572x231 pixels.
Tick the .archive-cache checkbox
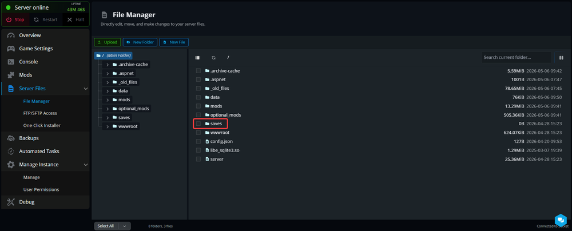point(198,71)
